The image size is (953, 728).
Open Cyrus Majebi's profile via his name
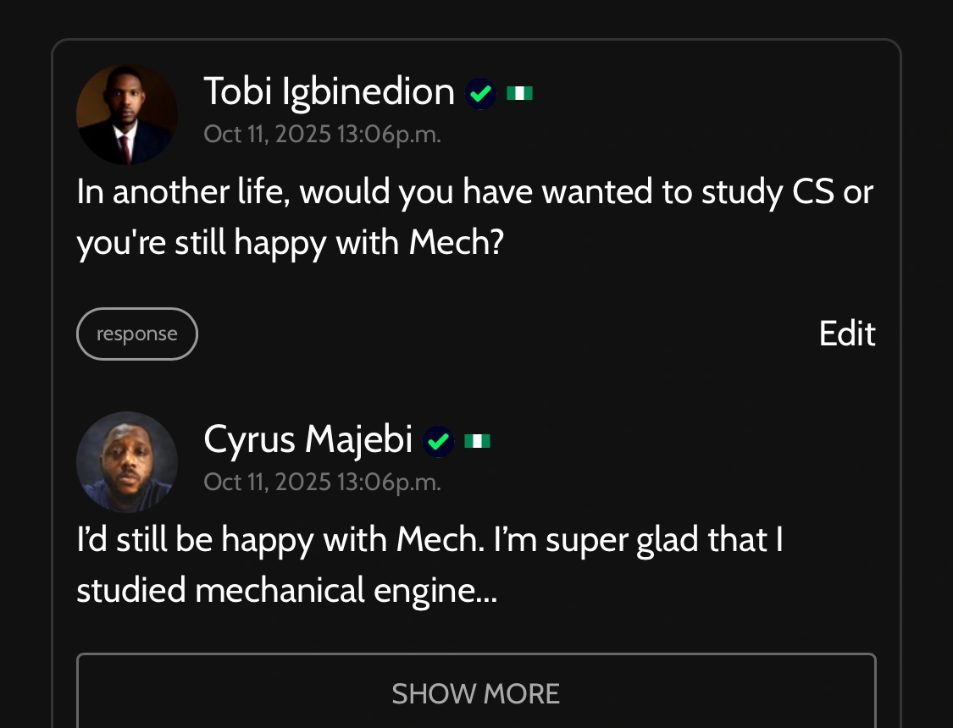[x=308, y=439]
